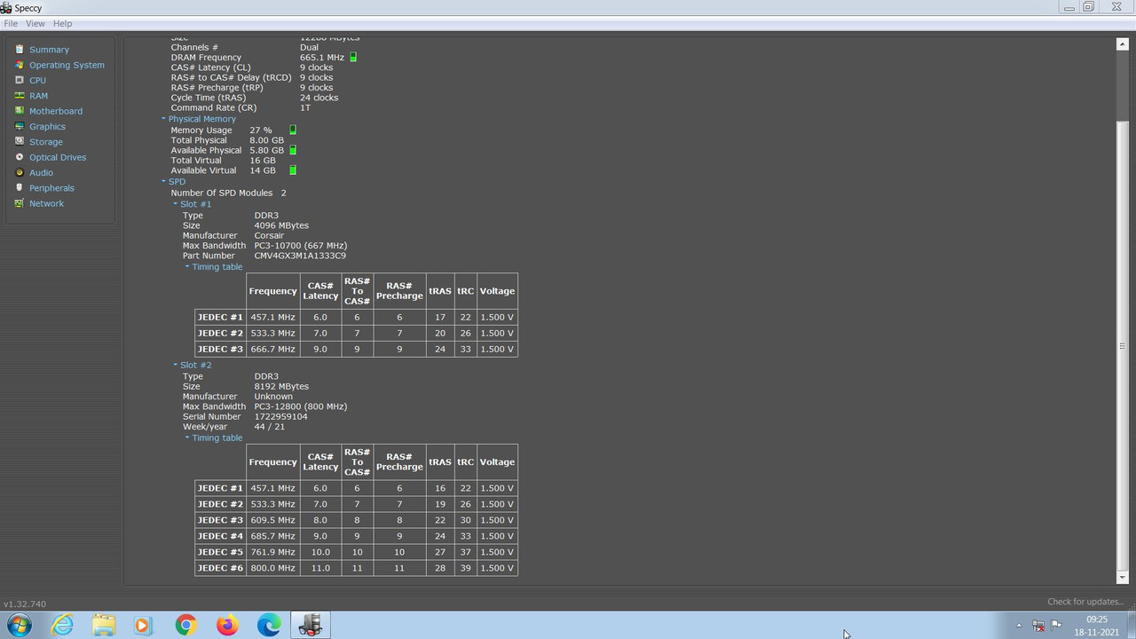Launch Internet Explorer from taskbar
This screenshot has width=1136, height=639.
pyautogui.click(x=62, y=625)
